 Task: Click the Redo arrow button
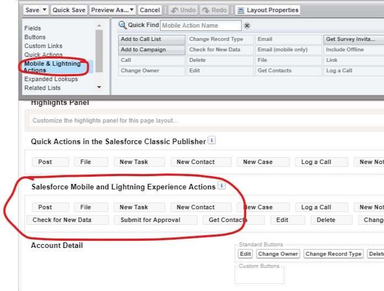coord(215,10)
